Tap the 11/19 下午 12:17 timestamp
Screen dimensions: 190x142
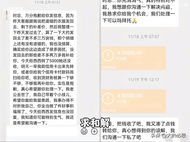(x=143, y=80)
